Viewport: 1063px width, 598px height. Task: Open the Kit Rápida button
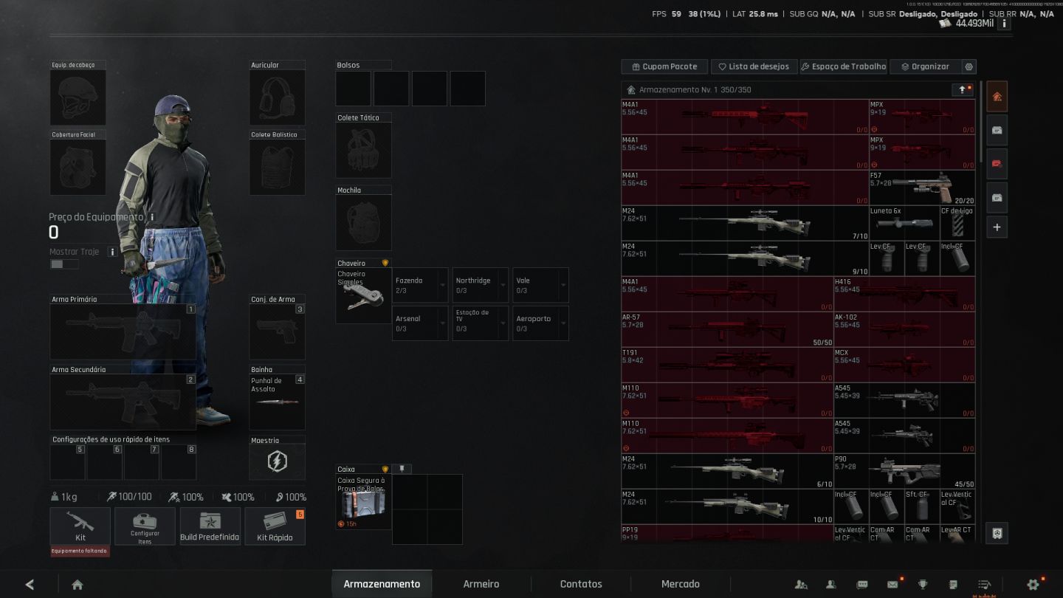(275, 526)
